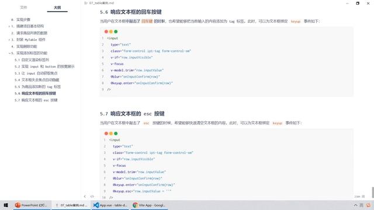
Task: Click the esc inline code in 5.7 paragraph
Action: point(146,123)
